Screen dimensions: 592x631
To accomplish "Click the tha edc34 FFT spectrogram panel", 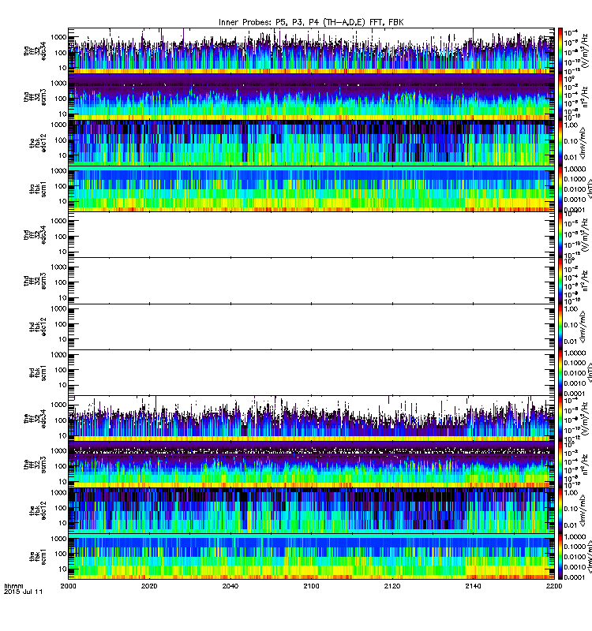I will coord(311,50).
